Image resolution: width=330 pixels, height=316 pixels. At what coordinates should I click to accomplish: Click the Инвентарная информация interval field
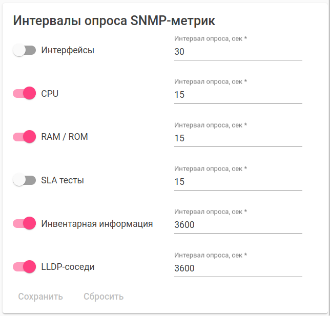[x=238, y=225]
